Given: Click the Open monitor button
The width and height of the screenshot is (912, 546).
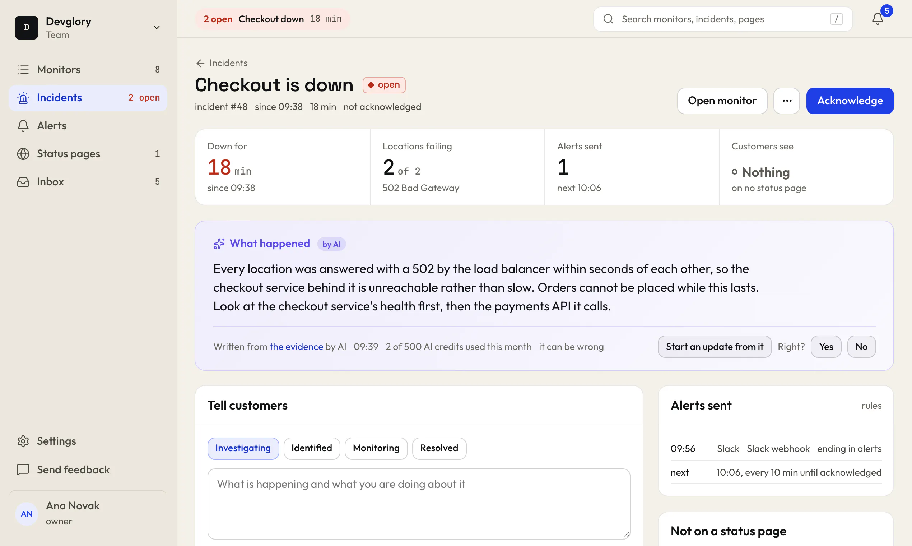Looking at the screenshot, I should tap(722, 101).
